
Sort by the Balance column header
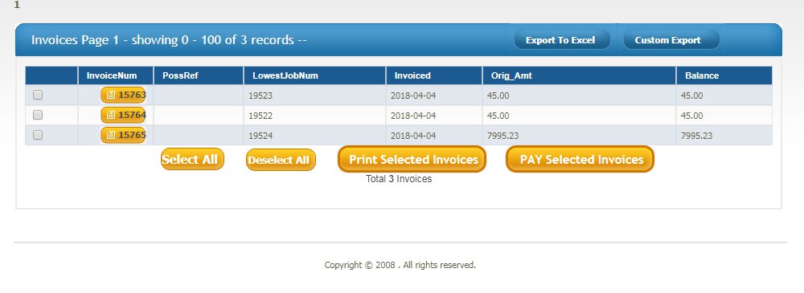tap(724, 75)
